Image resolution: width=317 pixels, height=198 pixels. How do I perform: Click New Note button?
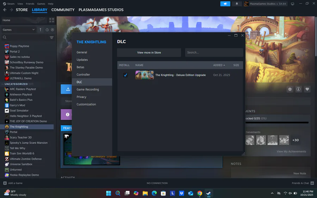pyautogui.click(x=300, y=173)
